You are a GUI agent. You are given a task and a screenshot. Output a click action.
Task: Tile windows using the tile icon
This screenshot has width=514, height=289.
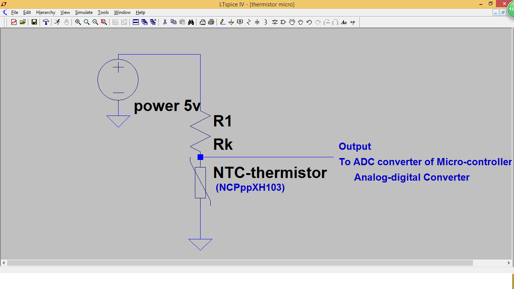[136, 22]
